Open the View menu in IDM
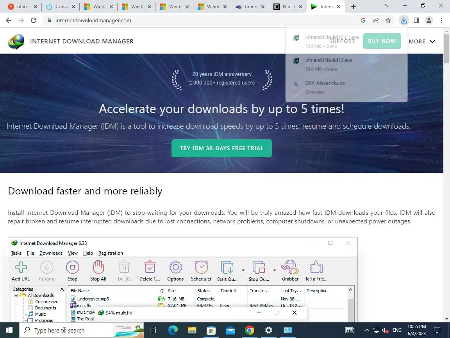Viewport: 450px width, 338px height. 73,253
